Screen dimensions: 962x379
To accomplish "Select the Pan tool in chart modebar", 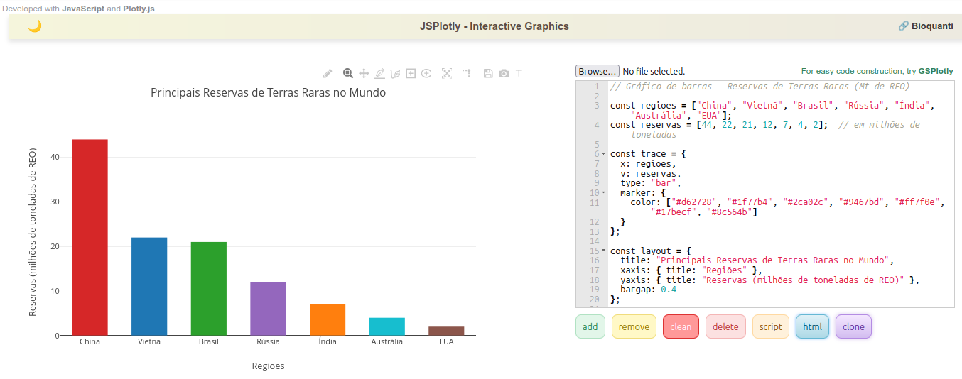I will [x=364, y=73].
